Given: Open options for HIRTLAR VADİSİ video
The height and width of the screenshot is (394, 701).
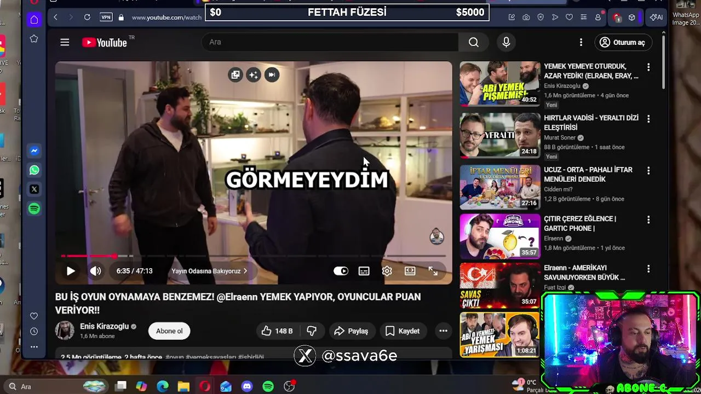Looking at the screenshot, I should tap(648, 119).
